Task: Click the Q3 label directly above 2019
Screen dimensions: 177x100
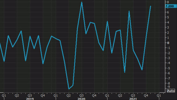Action: tap(30, 96)
